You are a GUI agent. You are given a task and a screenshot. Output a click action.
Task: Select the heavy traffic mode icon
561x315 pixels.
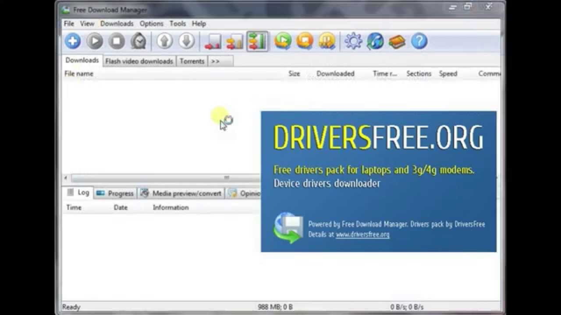pyautogui.click(x=257, y=42)
